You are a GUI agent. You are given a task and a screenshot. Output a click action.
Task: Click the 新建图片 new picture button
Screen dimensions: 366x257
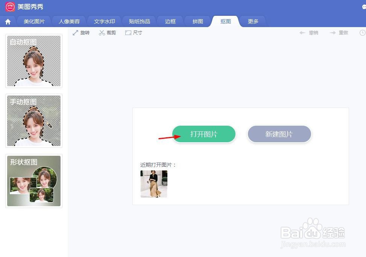[x=279, y=134]
